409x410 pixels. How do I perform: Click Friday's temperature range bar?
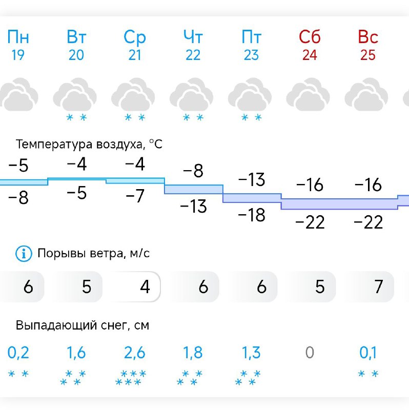pos(252,198)
